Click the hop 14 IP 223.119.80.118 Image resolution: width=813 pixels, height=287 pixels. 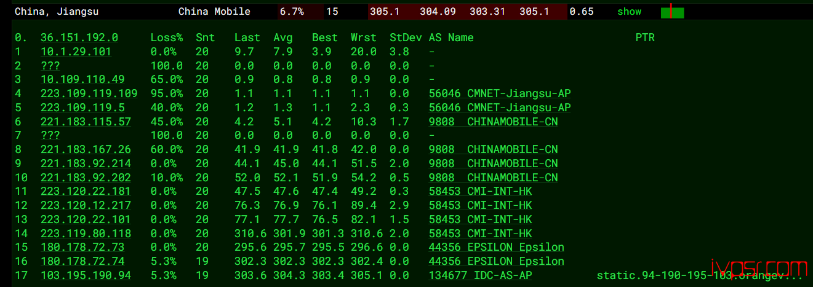point(86,234)
